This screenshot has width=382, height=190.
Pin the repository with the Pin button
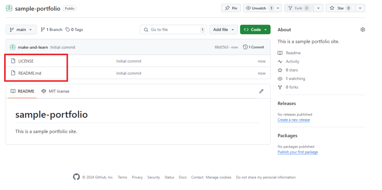click(231, 8)
